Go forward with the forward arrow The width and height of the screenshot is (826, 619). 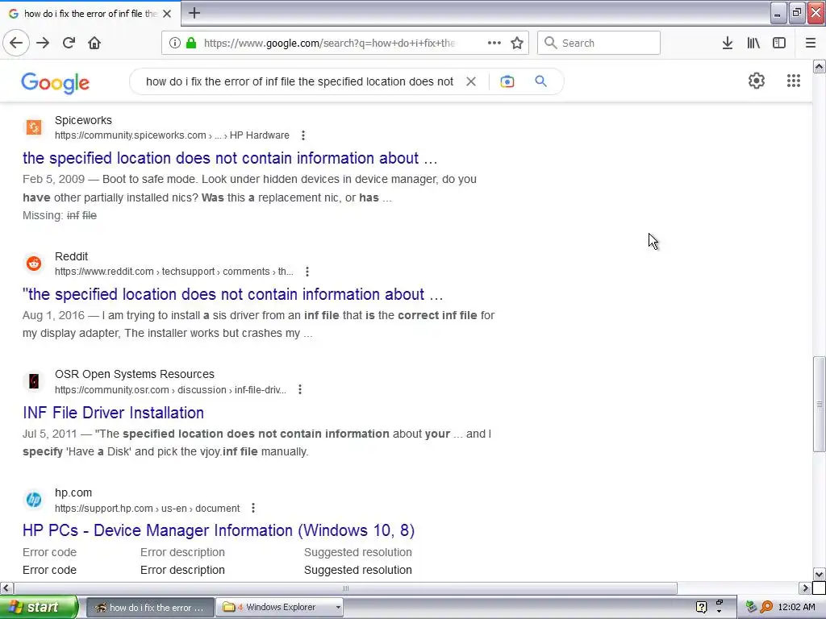[x=43, y=43]
